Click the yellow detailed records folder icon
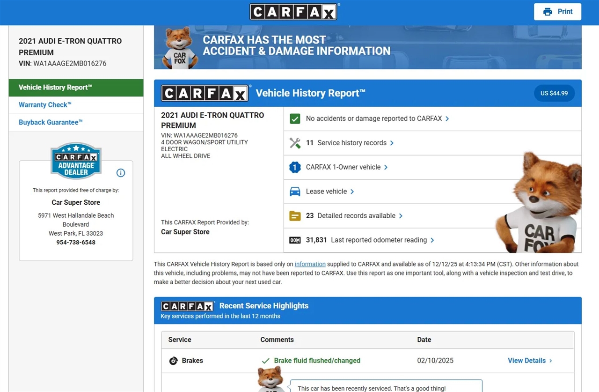 [x=295, y=216]
